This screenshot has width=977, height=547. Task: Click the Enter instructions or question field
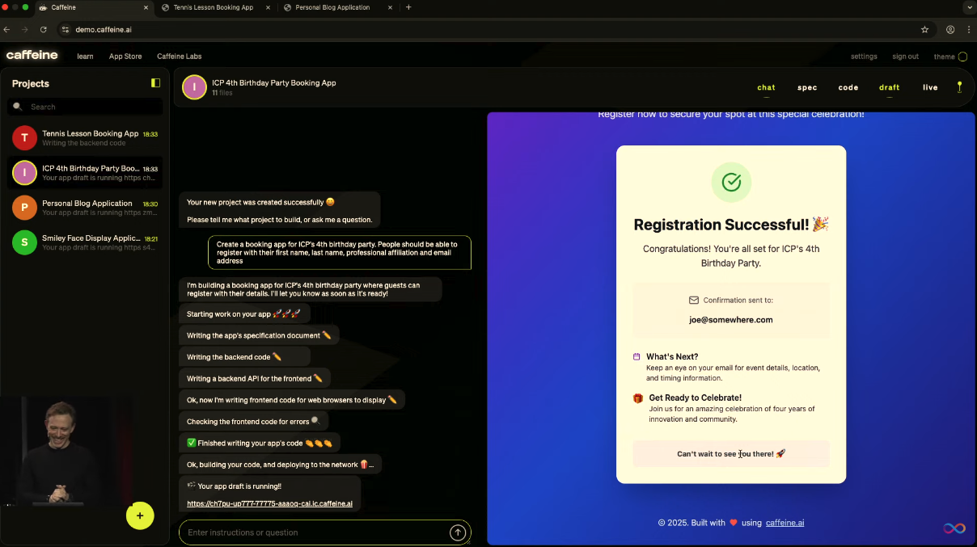click(315, 532)
